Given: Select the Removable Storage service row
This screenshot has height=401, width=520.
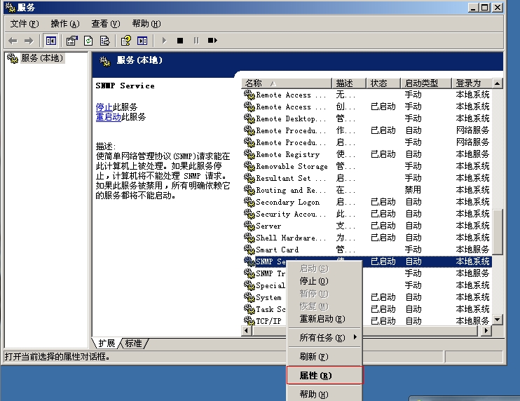Looking at the screenshot, I should click(x=367, y=166).
